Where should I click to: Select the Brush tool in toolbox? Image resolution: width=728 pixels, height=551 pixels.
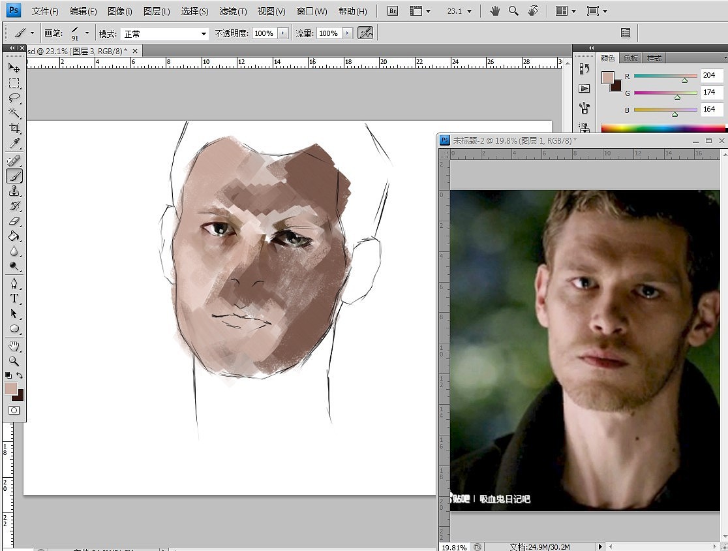[14, 176]
